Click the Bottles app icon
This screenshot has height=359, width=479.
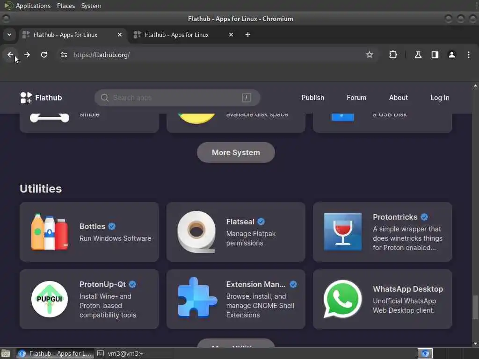tap(50, 232)
